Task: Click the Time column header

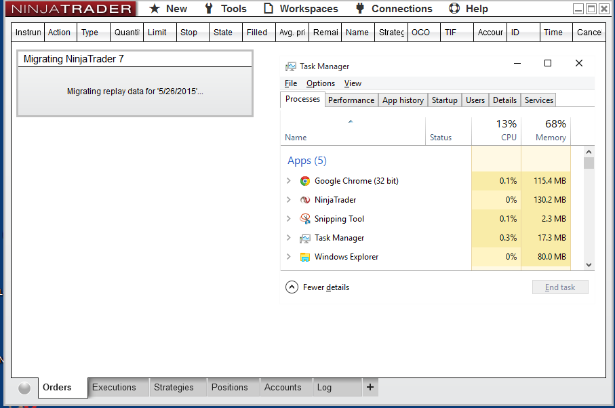Action: (556, 33)
